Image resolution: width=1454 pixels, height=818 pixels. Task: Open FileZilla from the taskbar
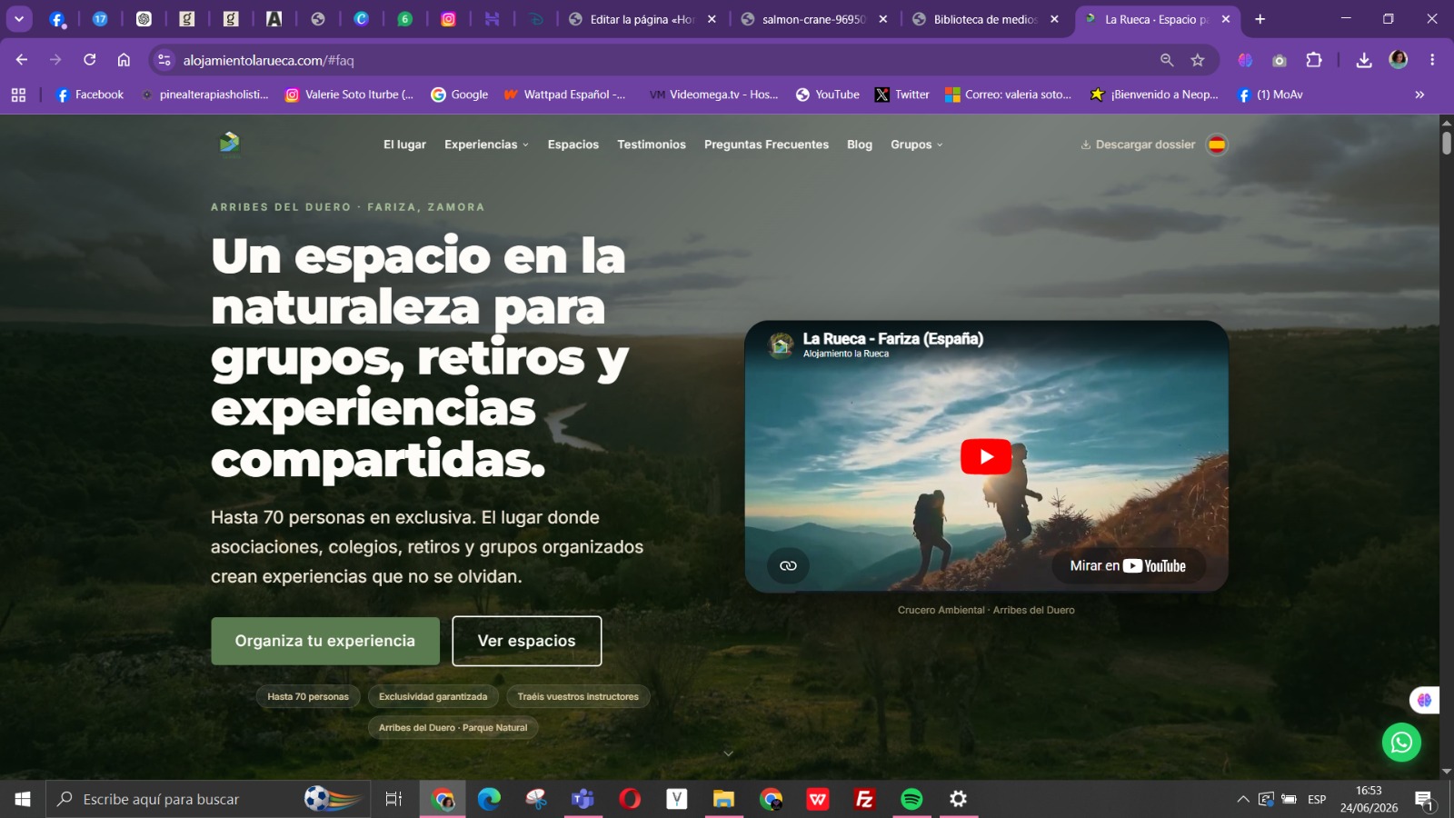coord(864,799)
